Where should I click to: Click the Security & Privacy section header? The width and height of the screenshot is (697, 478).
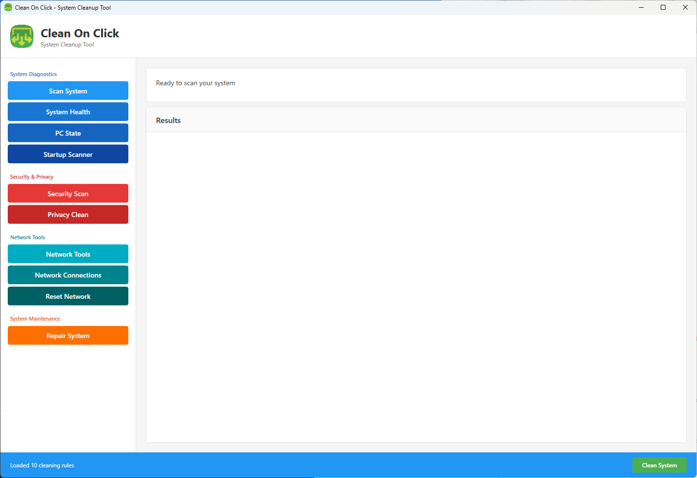coord(31,176)
